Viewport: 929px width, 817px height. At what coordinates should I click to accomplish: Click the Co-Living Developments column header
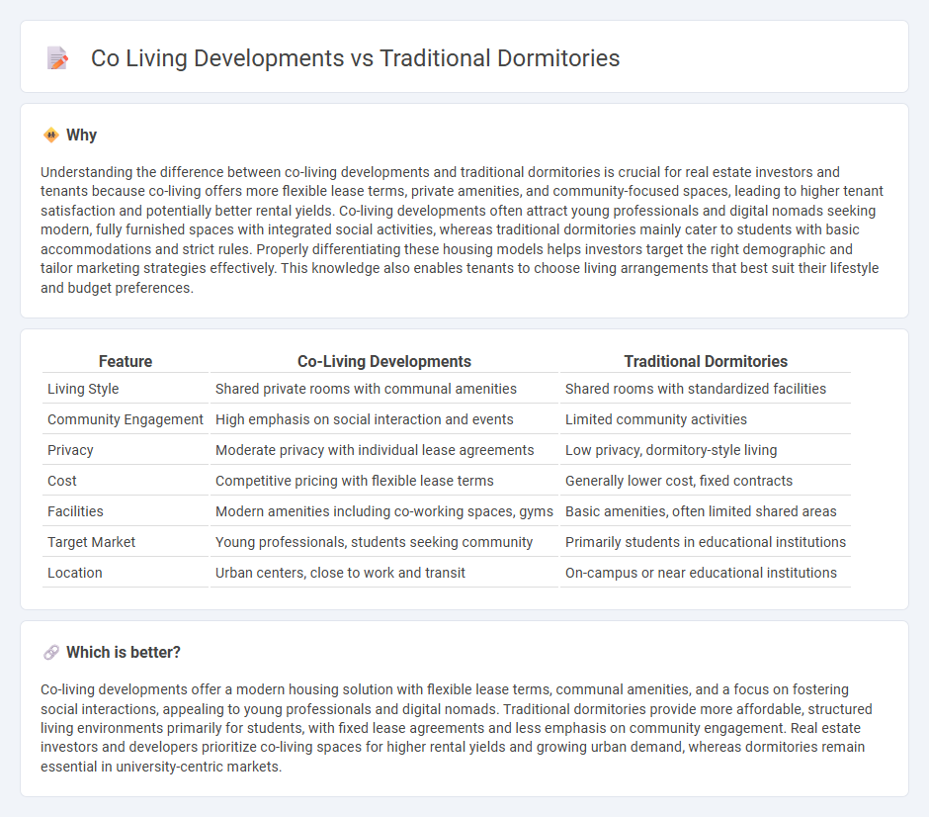383,362
